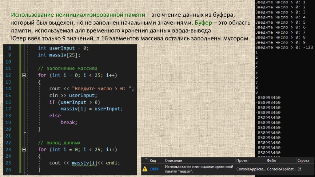This screenshot has width=315, height=177.
Task: Place cursor on 'int massiv[25];' declaration
Action: pos(59,55)
